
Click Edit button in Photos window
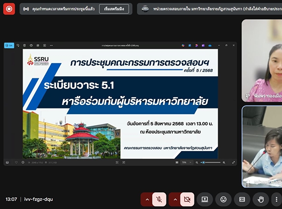(9, 45)
